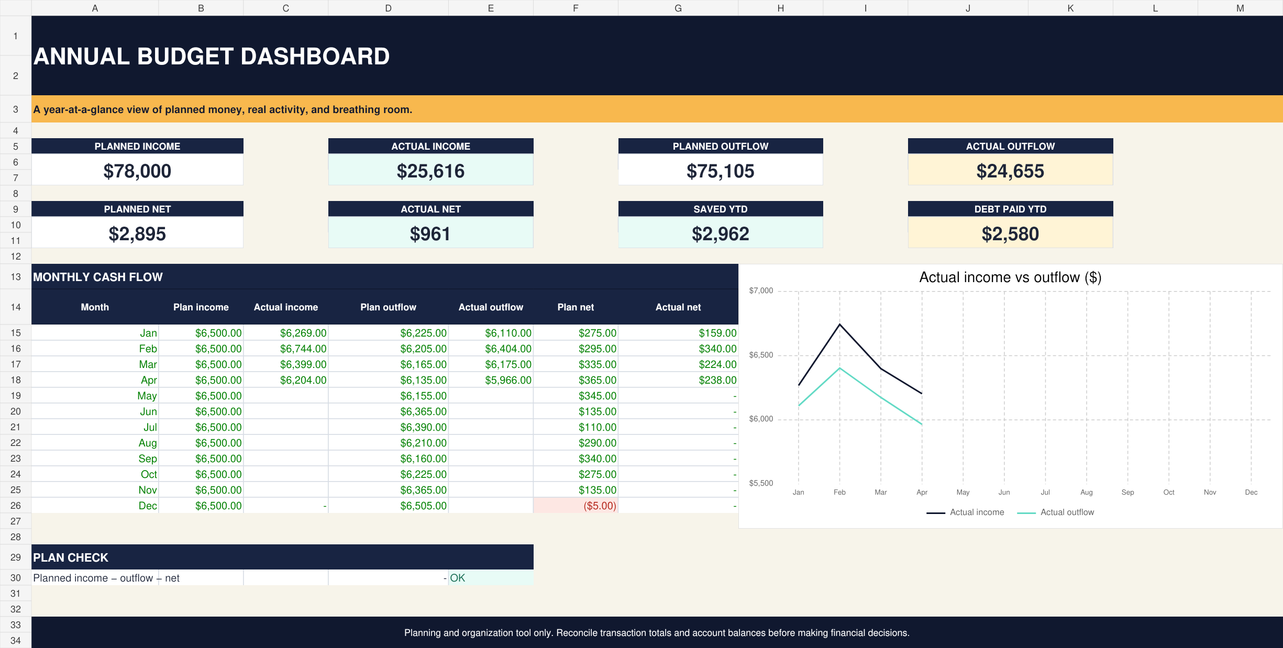The width and height of the screenshot is (1283, 648).
Task: Select column D header
Action: tap(388, 8)
